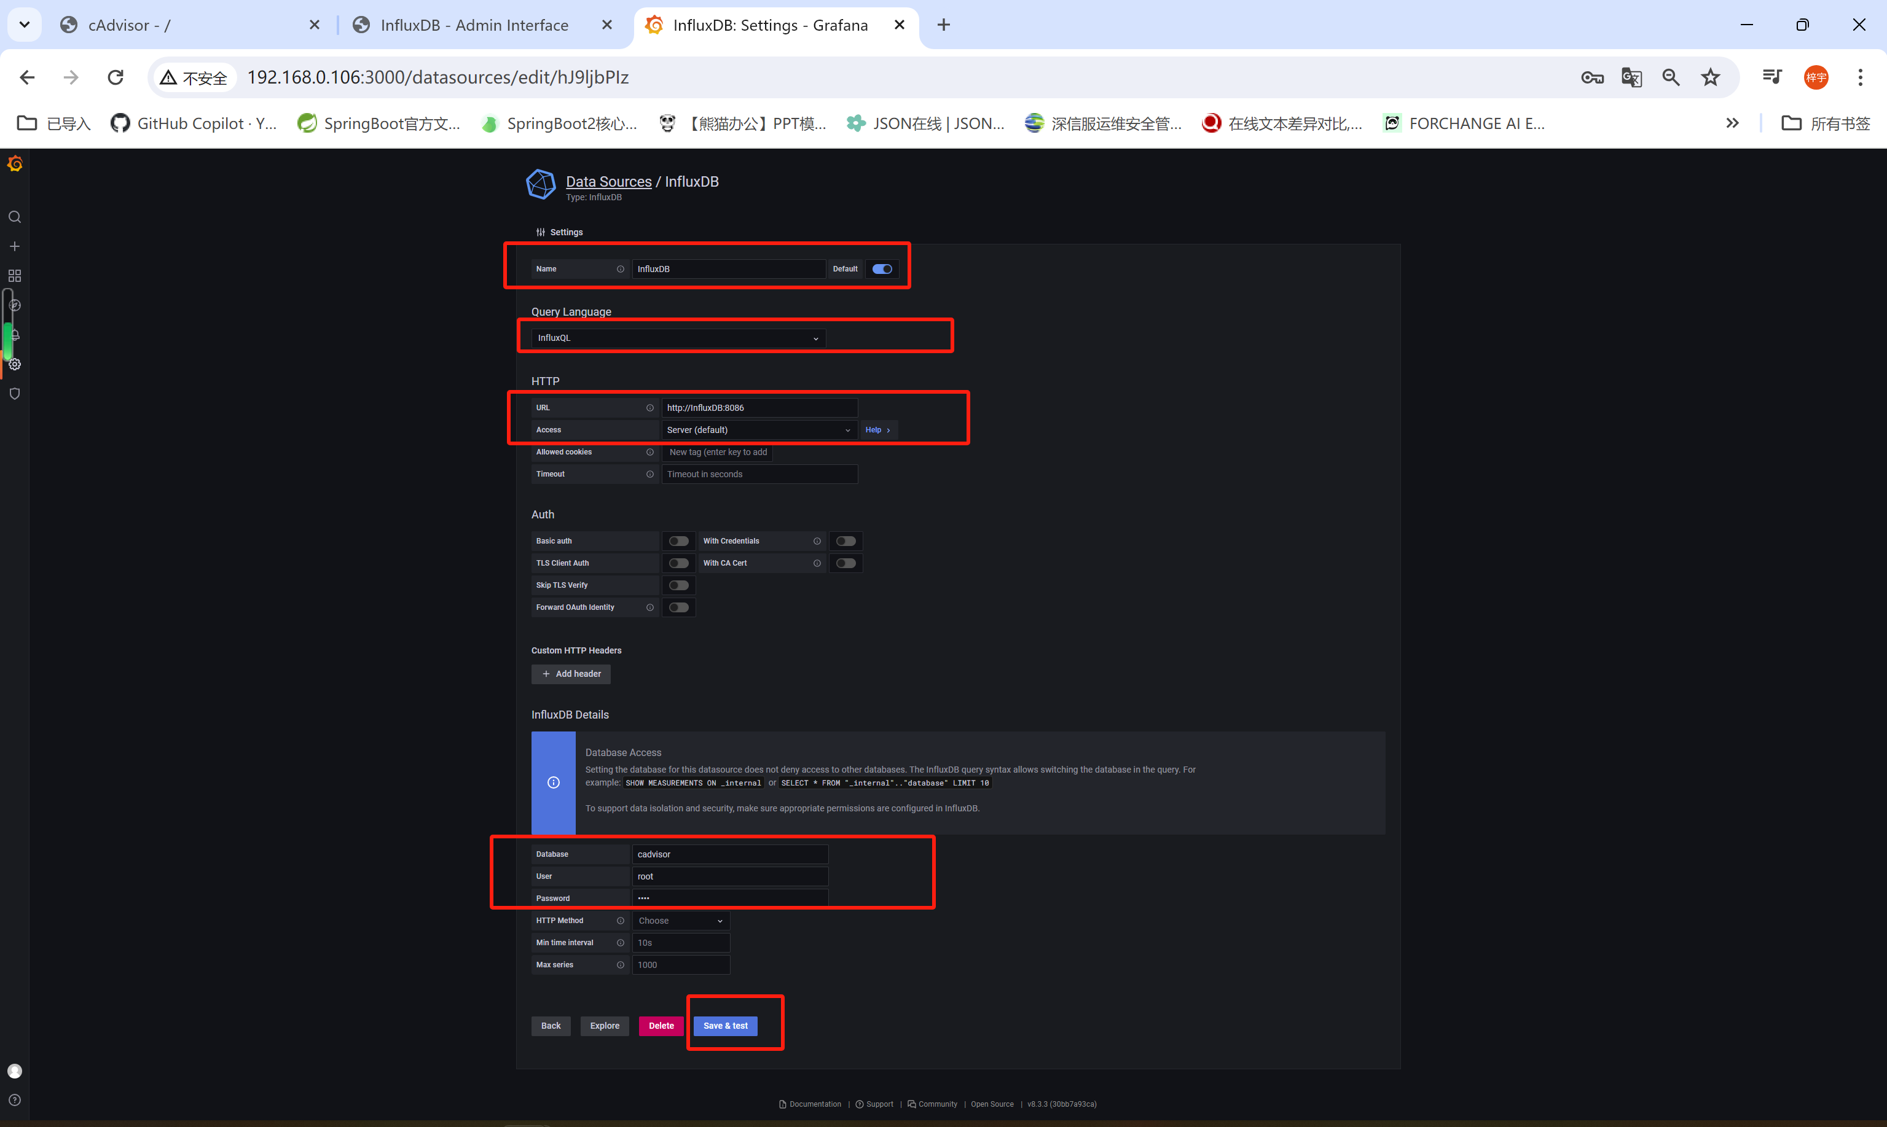Click the Explore button for datasource

(604, 1026)
